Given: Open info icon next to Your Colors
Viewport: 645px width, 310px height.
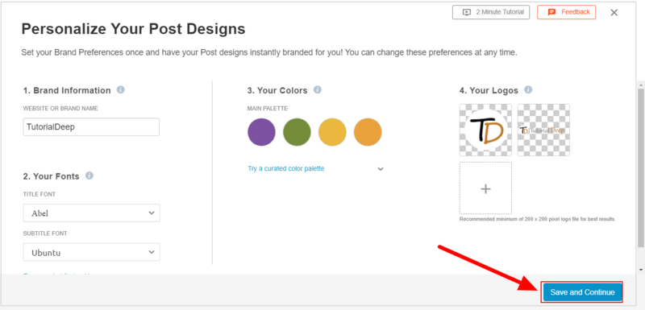Looking at the screenshot, I should point(318,89).
